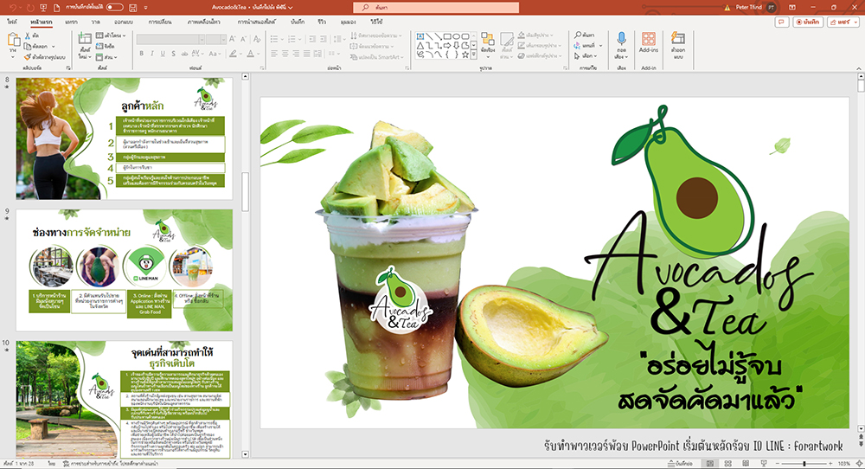This screenshot has height=469, width=865.
Task: Select slide 9 thumbnail
Action: [x=124, y=270]
